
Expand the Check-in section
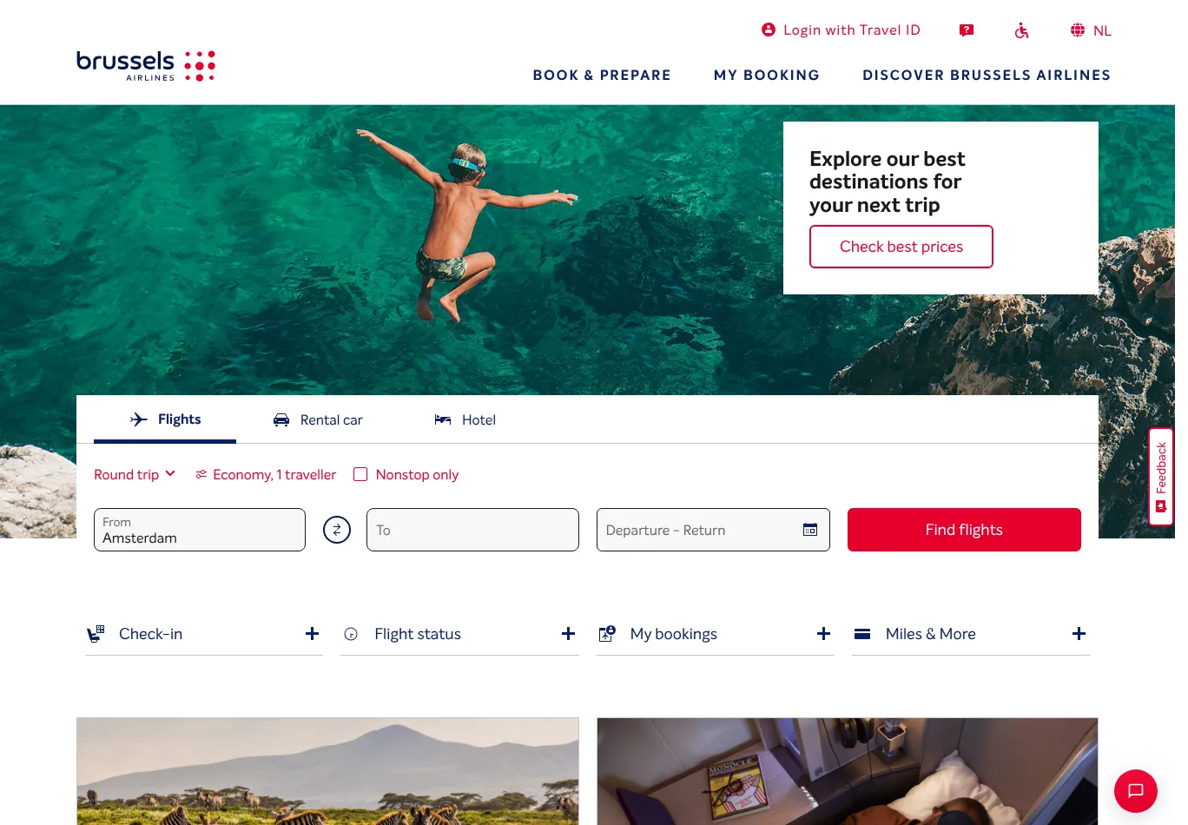pos(204,634)
